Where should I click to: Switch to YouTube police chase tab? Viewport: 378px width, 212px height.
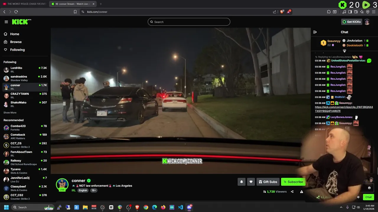[24, 4]
